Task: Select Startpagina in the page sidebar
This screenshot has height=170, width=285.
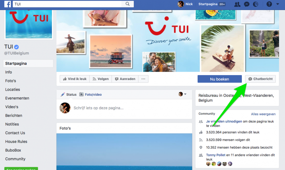Action: tap(28, 63)
